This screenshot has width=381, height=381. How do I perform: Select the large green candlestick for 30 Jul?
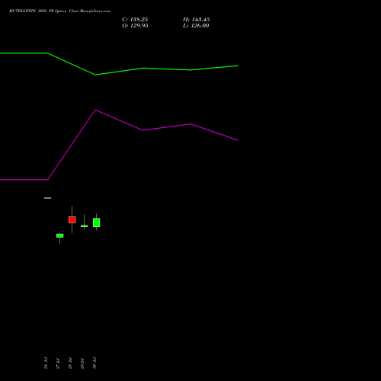97,223
